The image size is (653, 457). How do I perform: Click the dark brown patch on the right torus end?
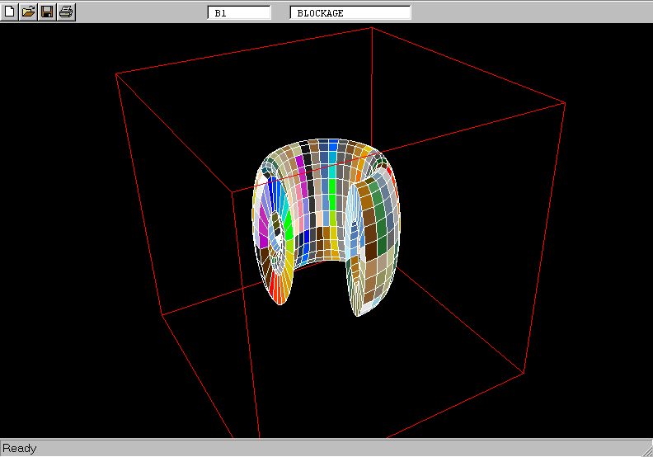[x=370, y=250]
